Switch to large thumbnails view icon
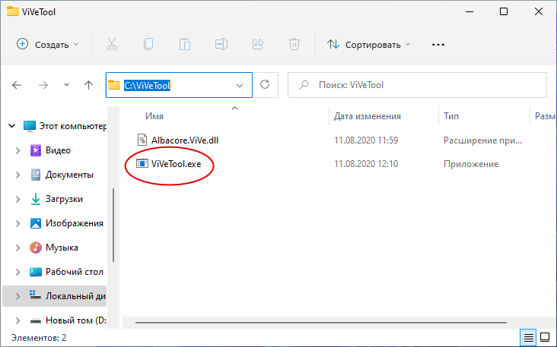This screenshot has height=347, width=557. tap(545, 336)
